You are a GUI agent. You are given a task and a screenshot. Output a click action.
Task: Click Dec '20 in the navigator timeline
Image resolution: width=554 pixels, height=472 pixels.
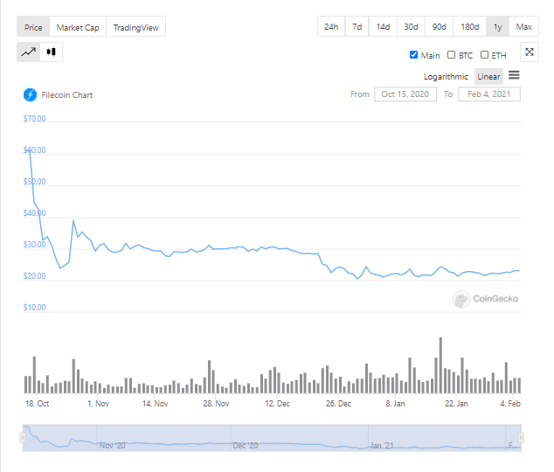[246, 446]
